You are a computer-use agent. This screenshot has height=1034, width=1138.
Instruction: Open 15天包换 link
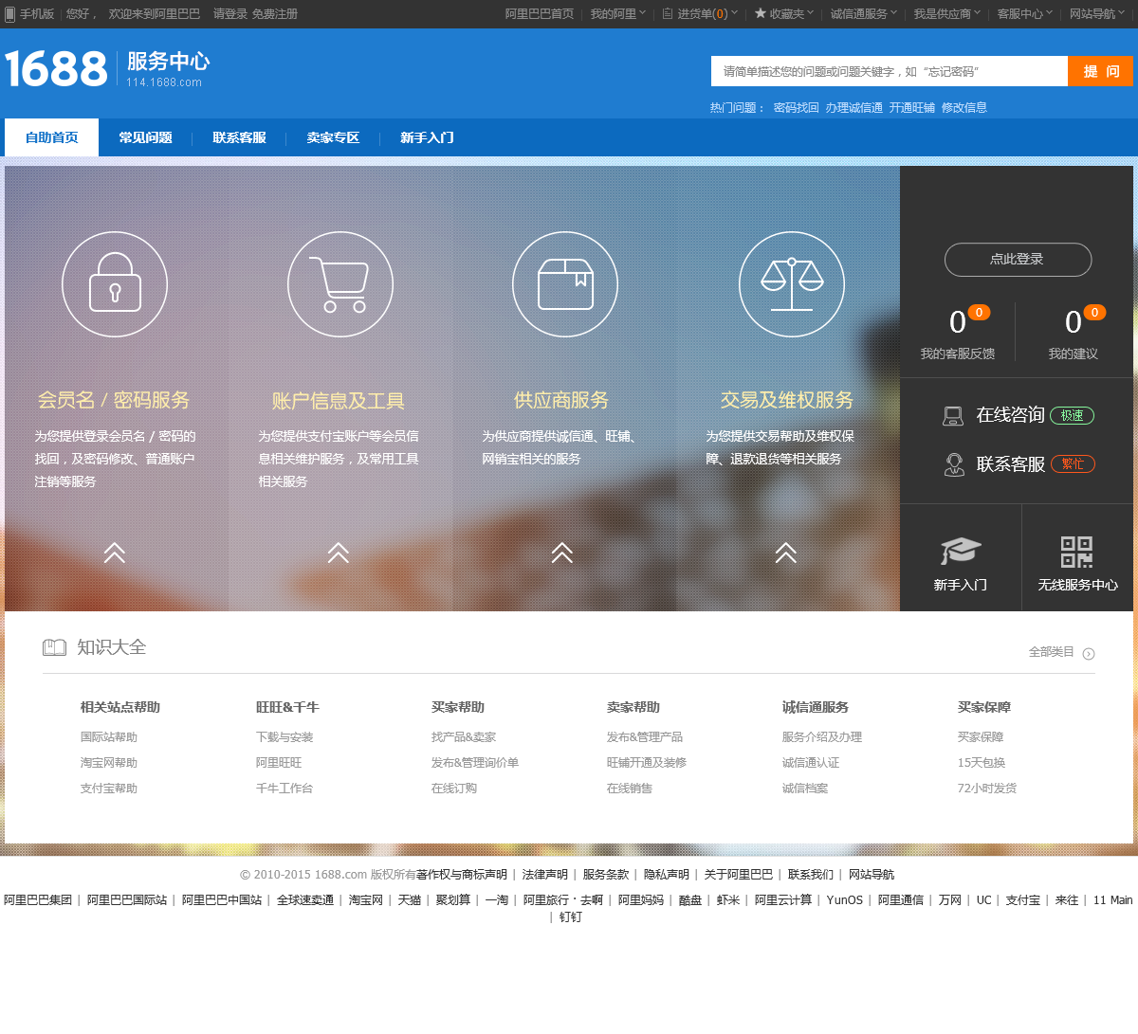click(982, 763)
